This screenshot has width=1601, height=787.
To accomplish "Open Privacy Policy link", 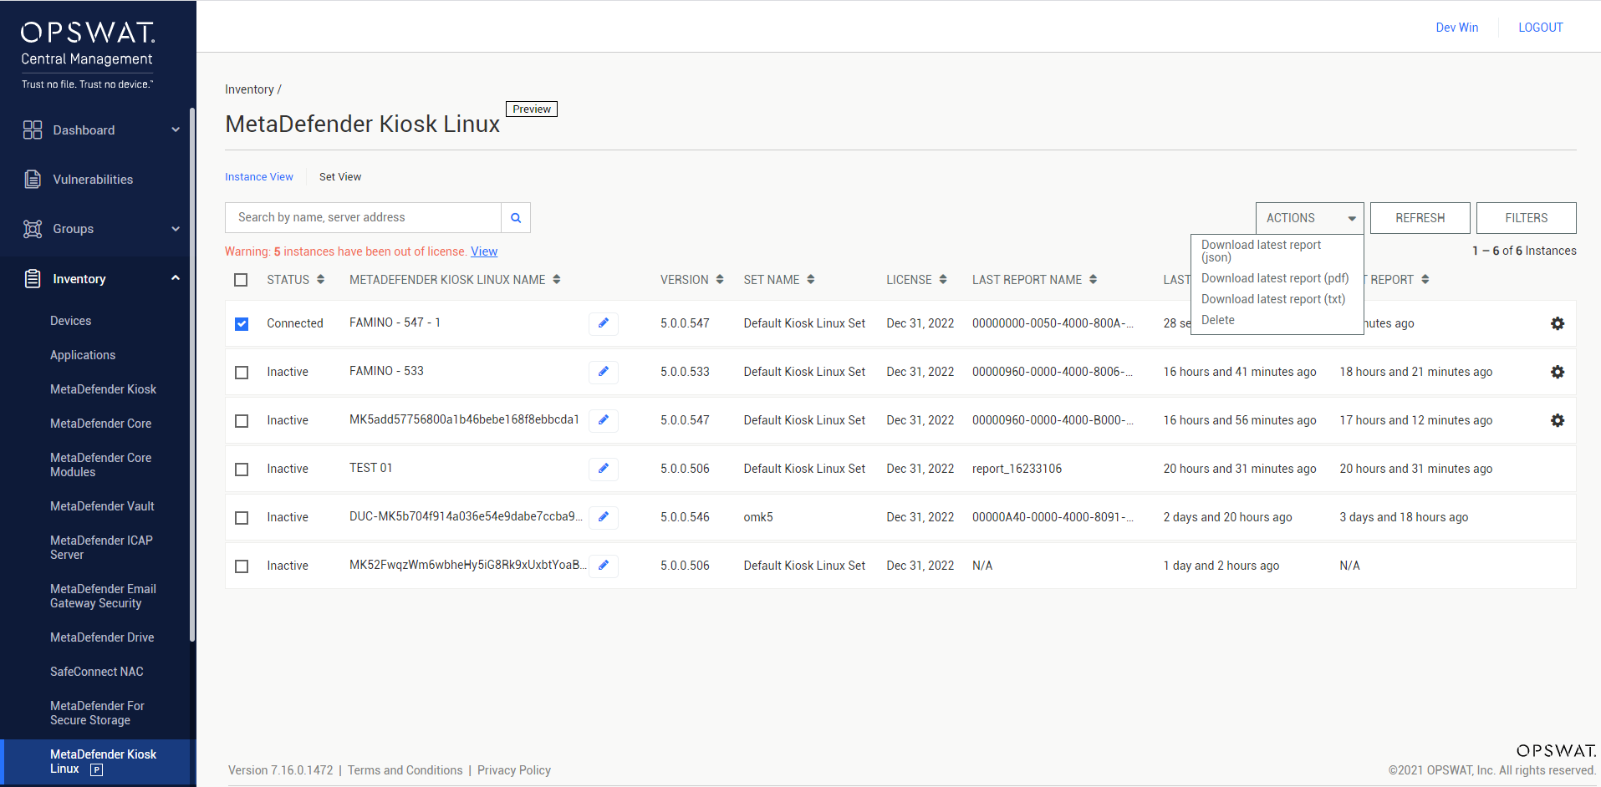I will [514, 770].
